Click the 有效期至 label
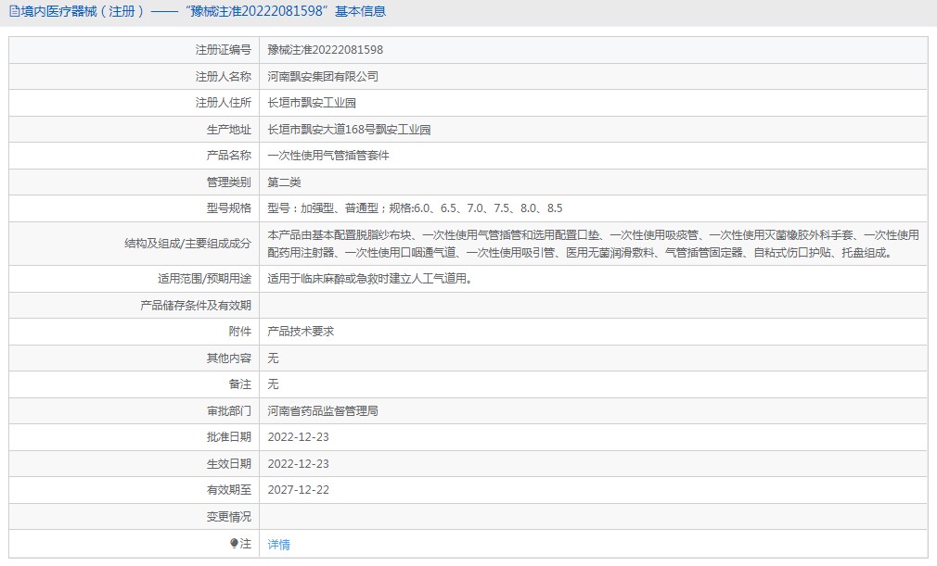Image resolution: width=937 pixels, height=566 pixels. tap(229, 490)
